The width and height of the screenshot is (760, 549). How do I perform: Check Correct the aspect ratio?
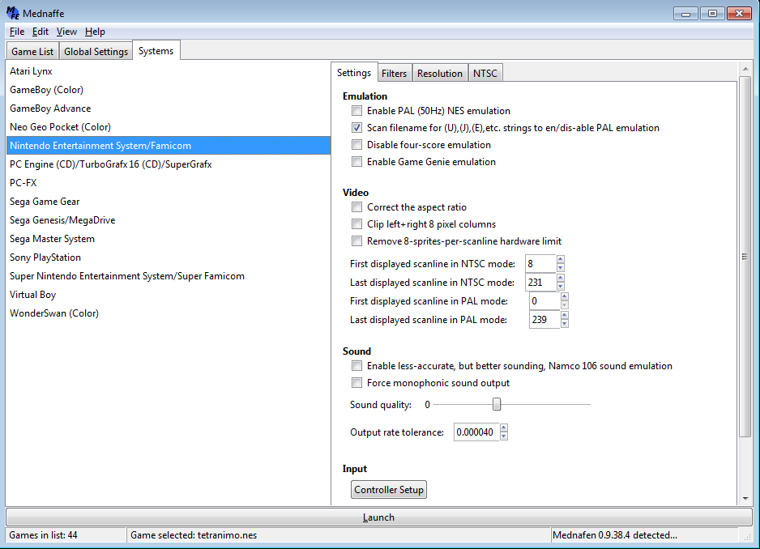pyautogui.click(x=357, y=207)
